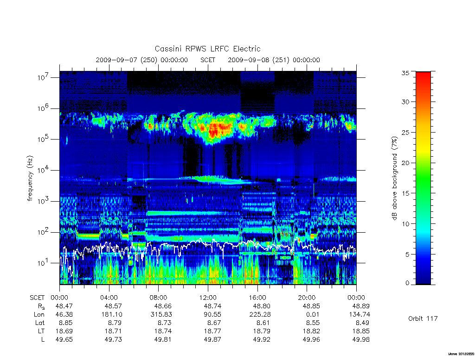Click the L value 49.65
Image resolution: width=475 pixels, height=356 pixels.
pyautogui.click(x=64, y=340)
